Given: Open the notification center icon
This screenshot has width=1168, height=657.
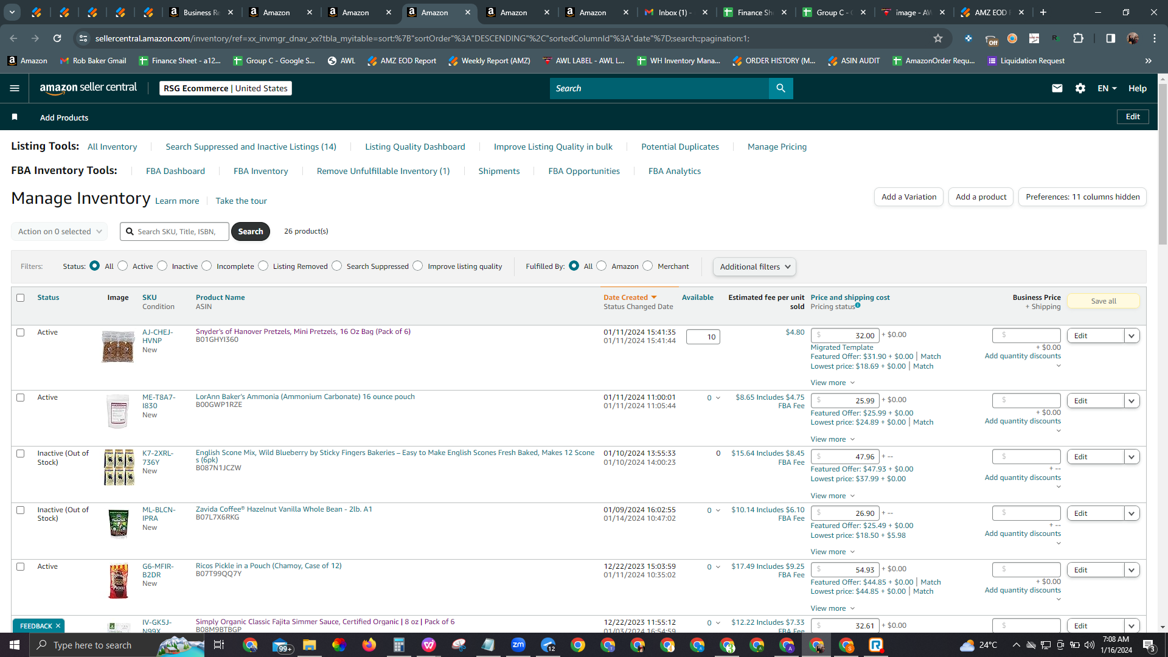Looking at the screenshot, I should pyautogui.click(x=1149, y=645).
